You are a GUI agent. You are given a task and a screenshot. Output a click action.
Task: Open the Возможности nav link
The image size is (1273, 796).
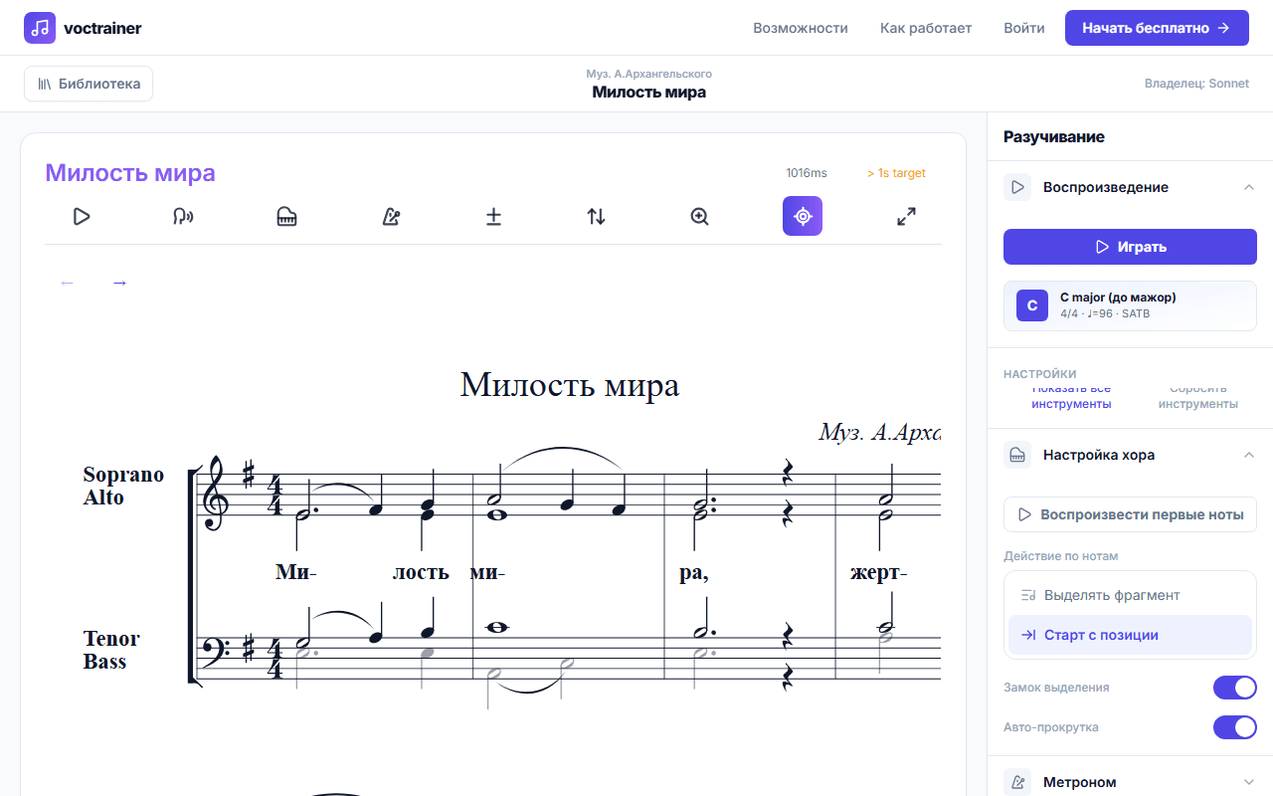pos(801,28)
